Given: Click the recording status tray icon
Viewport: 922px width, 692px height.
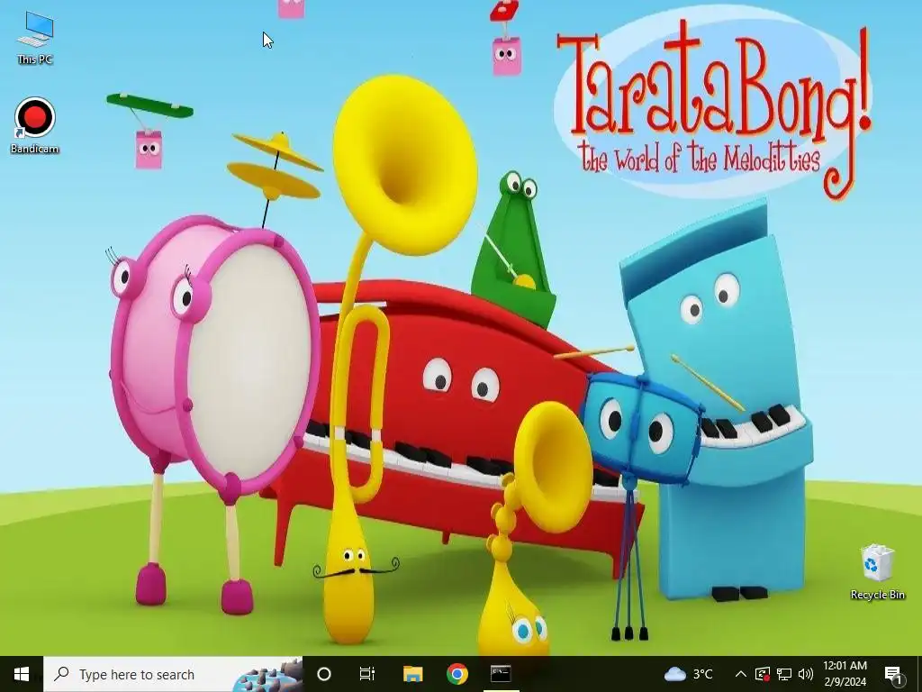Looking at the screenshot, I should [x=762, y=674].
